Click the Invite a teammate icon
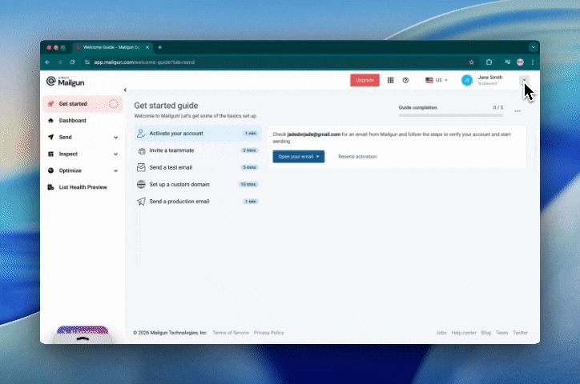580x384 pixels. pos(141,150)
